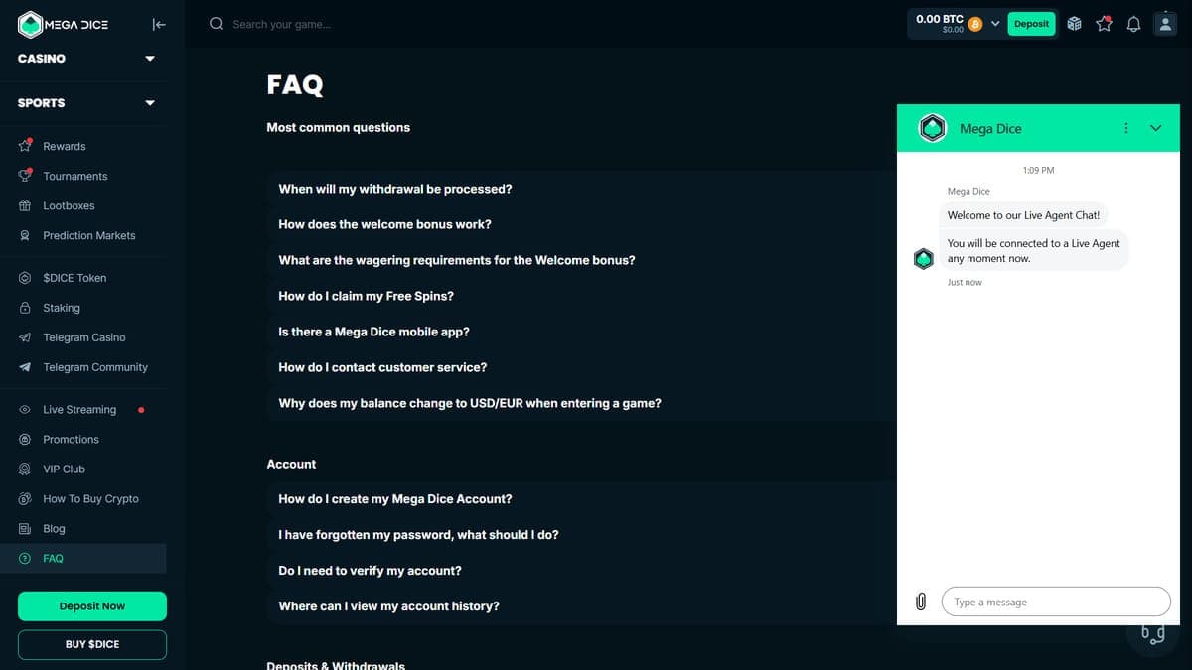The height and width of the screenshot is (670, 1192).
Task: Click the paperclip attachment icon in the chat
Action: [x=921, y=602]
